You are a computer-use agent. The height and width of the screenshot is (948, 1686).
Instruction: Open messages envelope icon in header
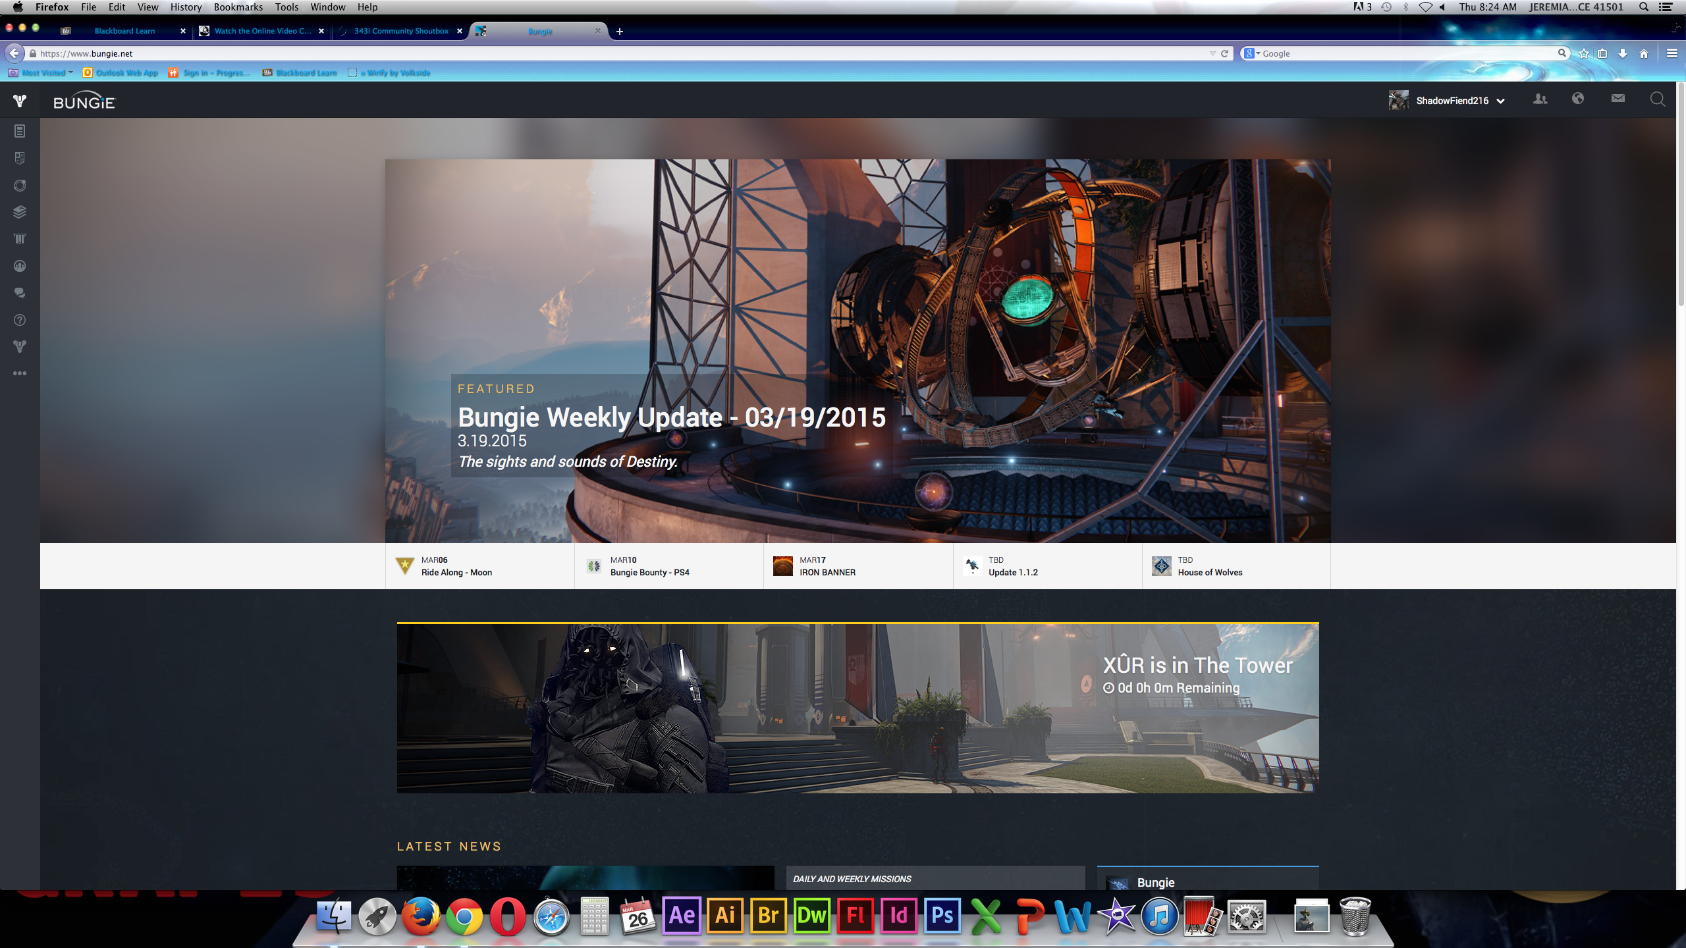1618,99
